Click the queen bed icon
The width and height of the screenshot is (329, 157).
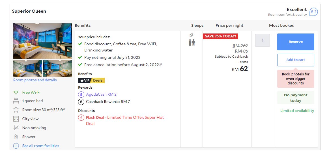16,101
